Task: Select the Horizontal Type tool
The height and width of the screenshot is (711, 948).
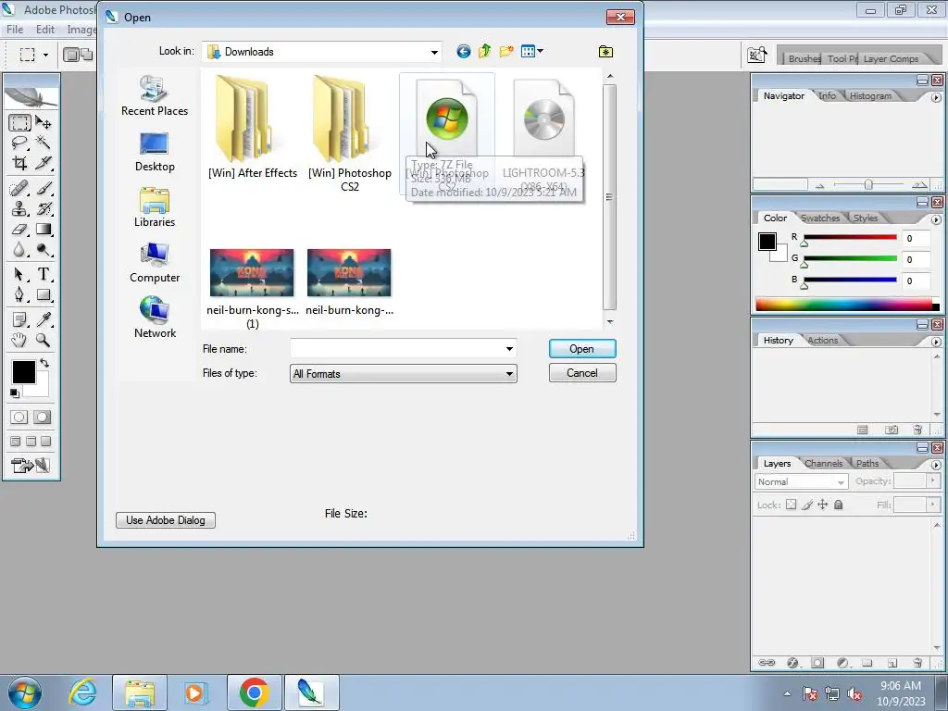Action: click(x=44, y=274)
